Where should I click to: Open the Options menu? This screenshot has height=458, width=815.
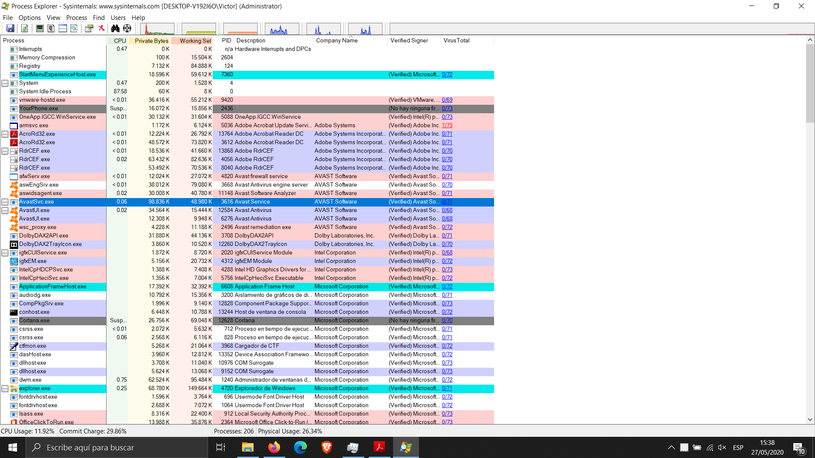pos(29,17)
